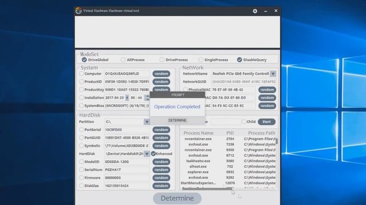Screen dimensions: 366x205
Task: Click the Installation time stepper arrows
Action: click(x=148, y=97)
